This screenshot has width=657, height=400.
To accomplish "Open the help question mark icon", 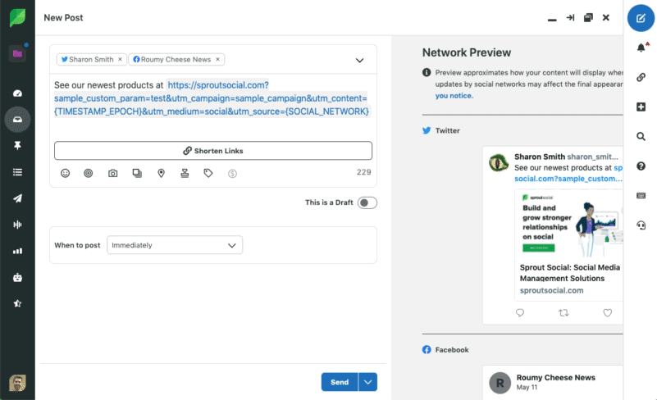I will click(x=641, y=166).
